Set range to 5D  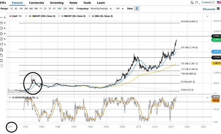(16, 8)
